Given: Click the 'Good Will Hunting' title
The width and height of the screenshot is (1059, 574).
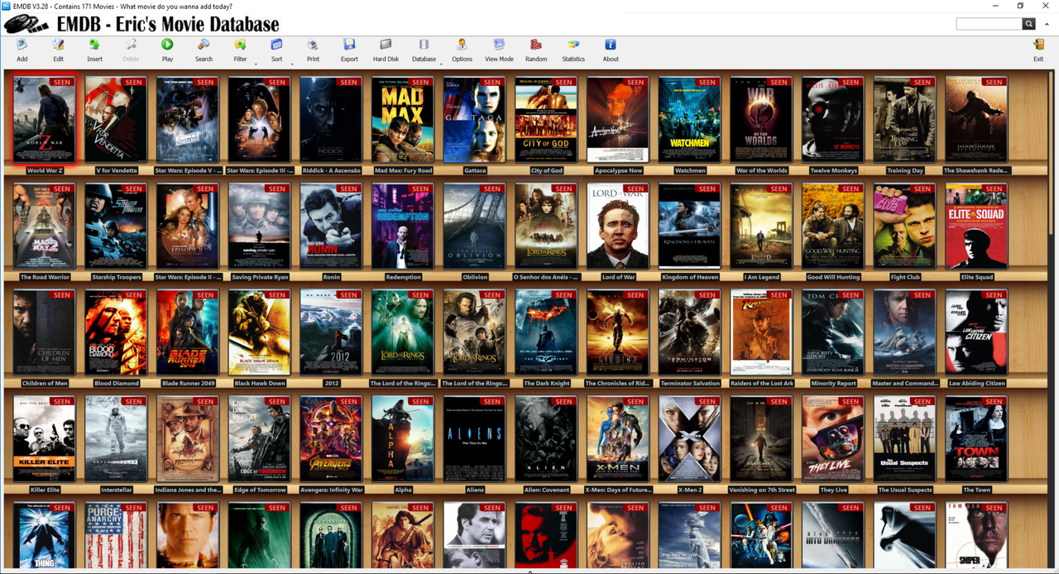Looking at the screenshot, I should 833,277.
